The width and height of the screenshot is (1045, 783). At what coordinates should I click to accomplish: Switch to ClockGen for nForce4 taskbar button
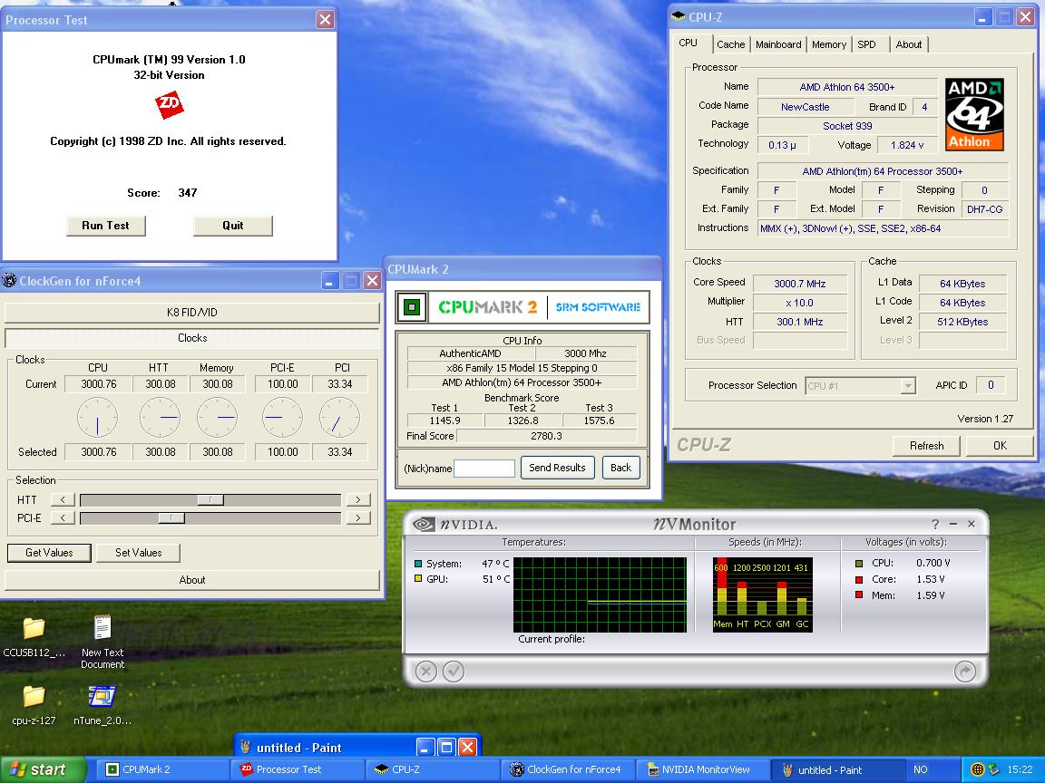tap(568, 769)
